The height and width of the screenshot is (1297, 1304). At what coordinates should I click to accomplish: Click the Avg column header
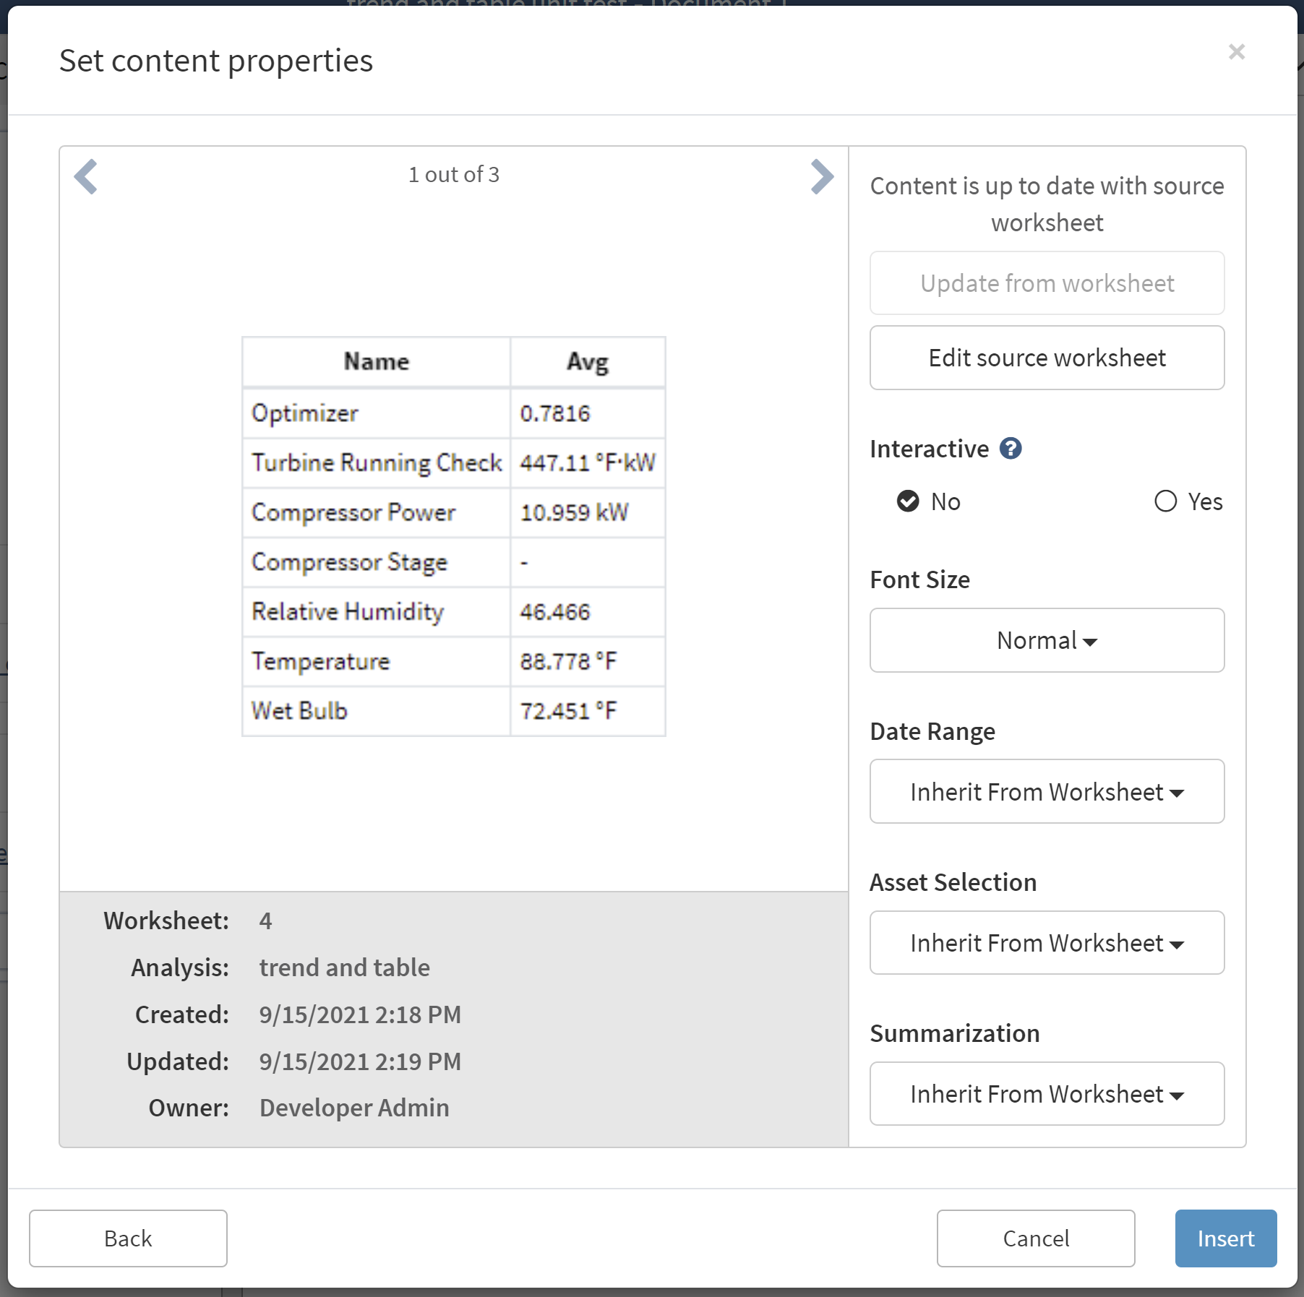click(587, 361)
